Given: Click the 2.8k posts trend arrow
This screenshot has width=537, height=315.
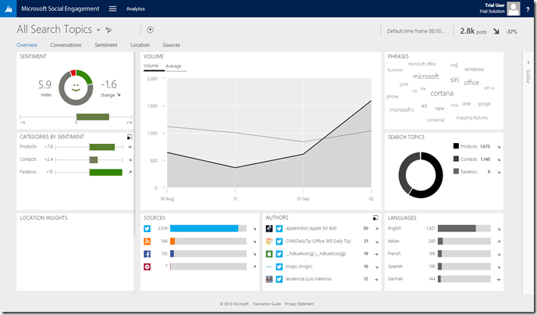Looking at the screenshot, I should coord(496,31).
